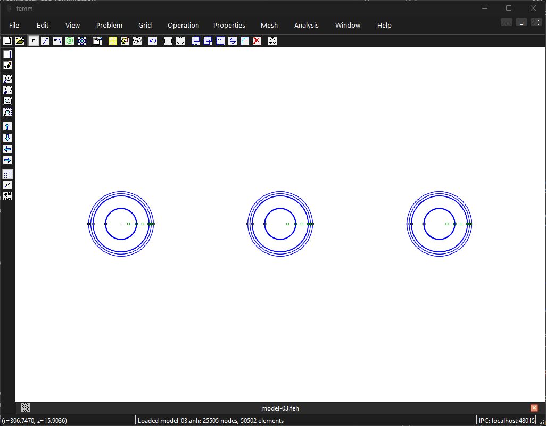The width and height of the screenshot is (546, 426).
Task: Open the Mesh menu
Action: 269,25
